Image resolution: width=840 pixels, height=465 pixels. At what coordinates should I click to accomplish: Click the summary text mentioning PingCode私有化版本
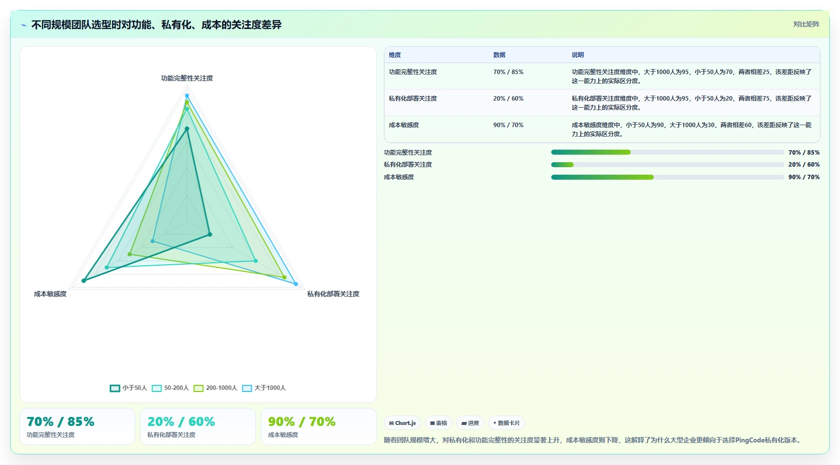point(593,440)
